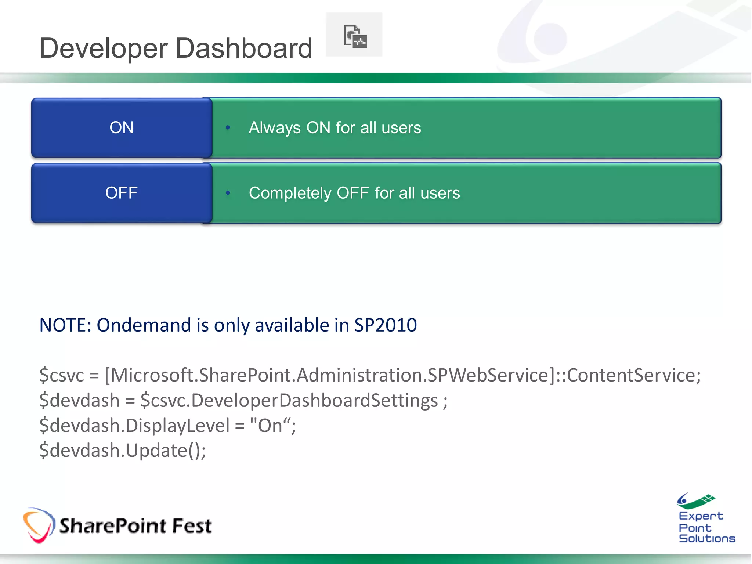Click the SharePoint Fest logo
The height and width of the screenshot is (564, 752).
[x=117, y=525]
